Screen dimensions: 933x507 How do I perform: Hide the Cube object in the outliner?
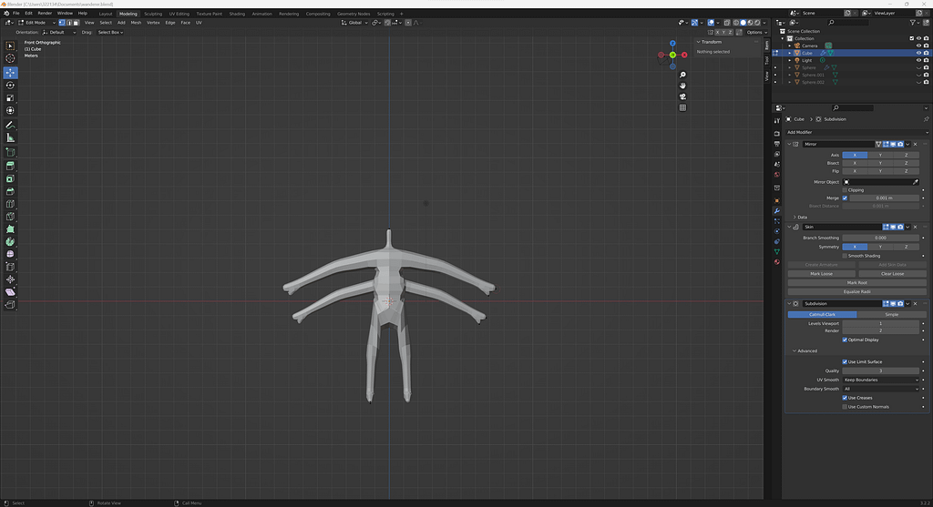918,53
